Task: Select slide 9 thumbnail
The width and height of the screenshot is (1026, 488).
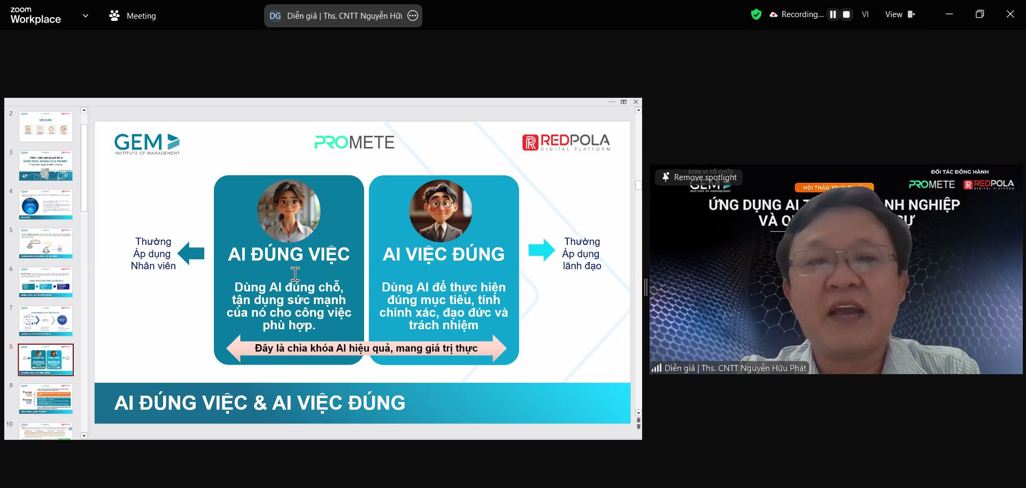Action: 45,398
